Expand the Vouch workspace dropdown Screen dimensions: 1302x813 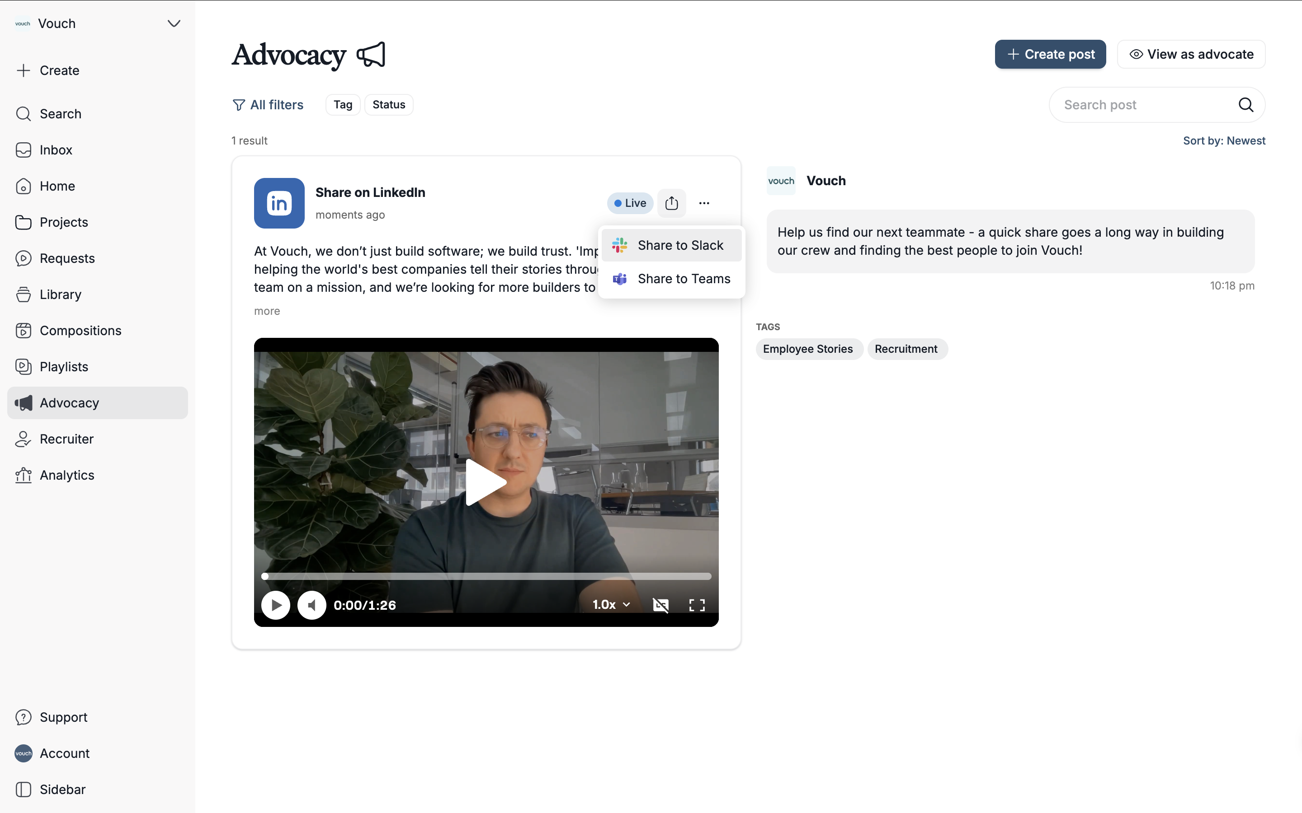click(x=173, y=23)
